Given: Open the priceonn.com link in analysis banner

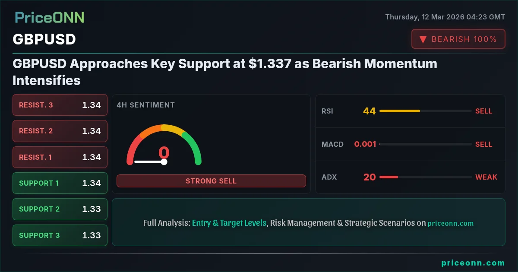Looking at the screenshot, I should 451,224.
